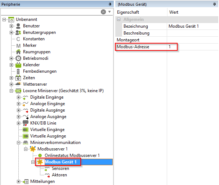Click the Analoge Ausgänge wave icon

26,117
